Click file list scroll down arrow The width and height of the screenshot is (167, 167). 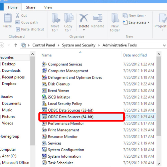(x=159, y=164)
